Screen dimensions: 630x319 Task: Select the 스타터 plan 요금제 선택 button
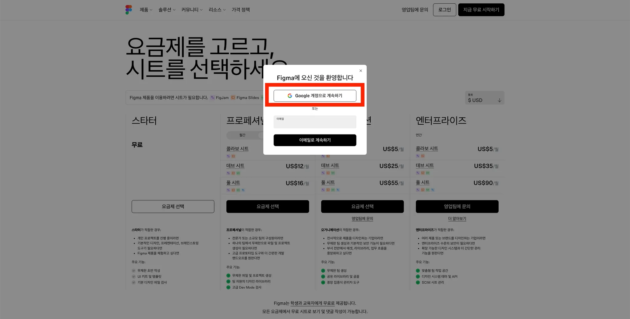pyautogui.click(x=173, y=207)
